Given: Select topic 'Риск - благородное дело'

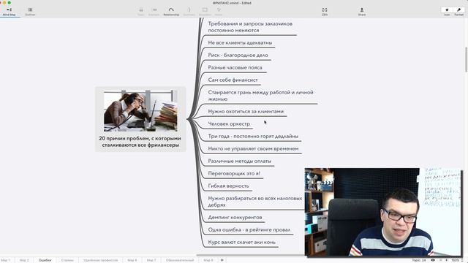Looking at the screenshot, I should click(x=238, y=56).
